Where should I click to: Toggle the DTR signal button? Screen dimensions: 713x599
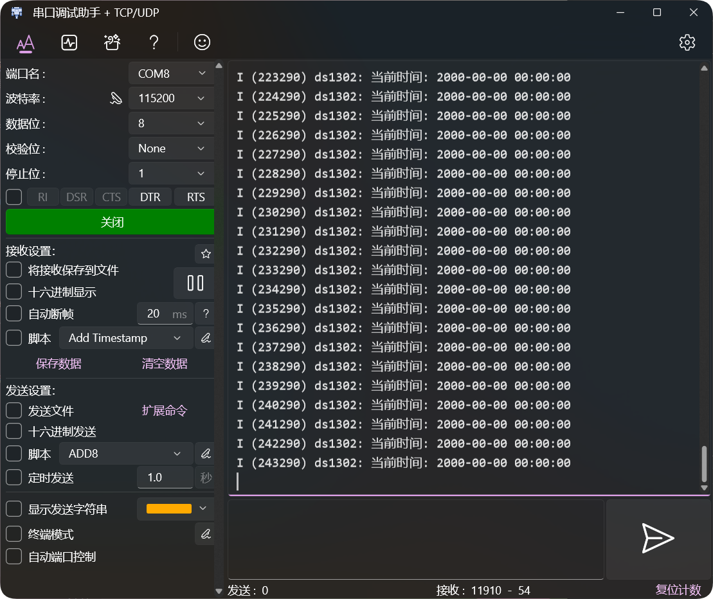tap(150, 197)
